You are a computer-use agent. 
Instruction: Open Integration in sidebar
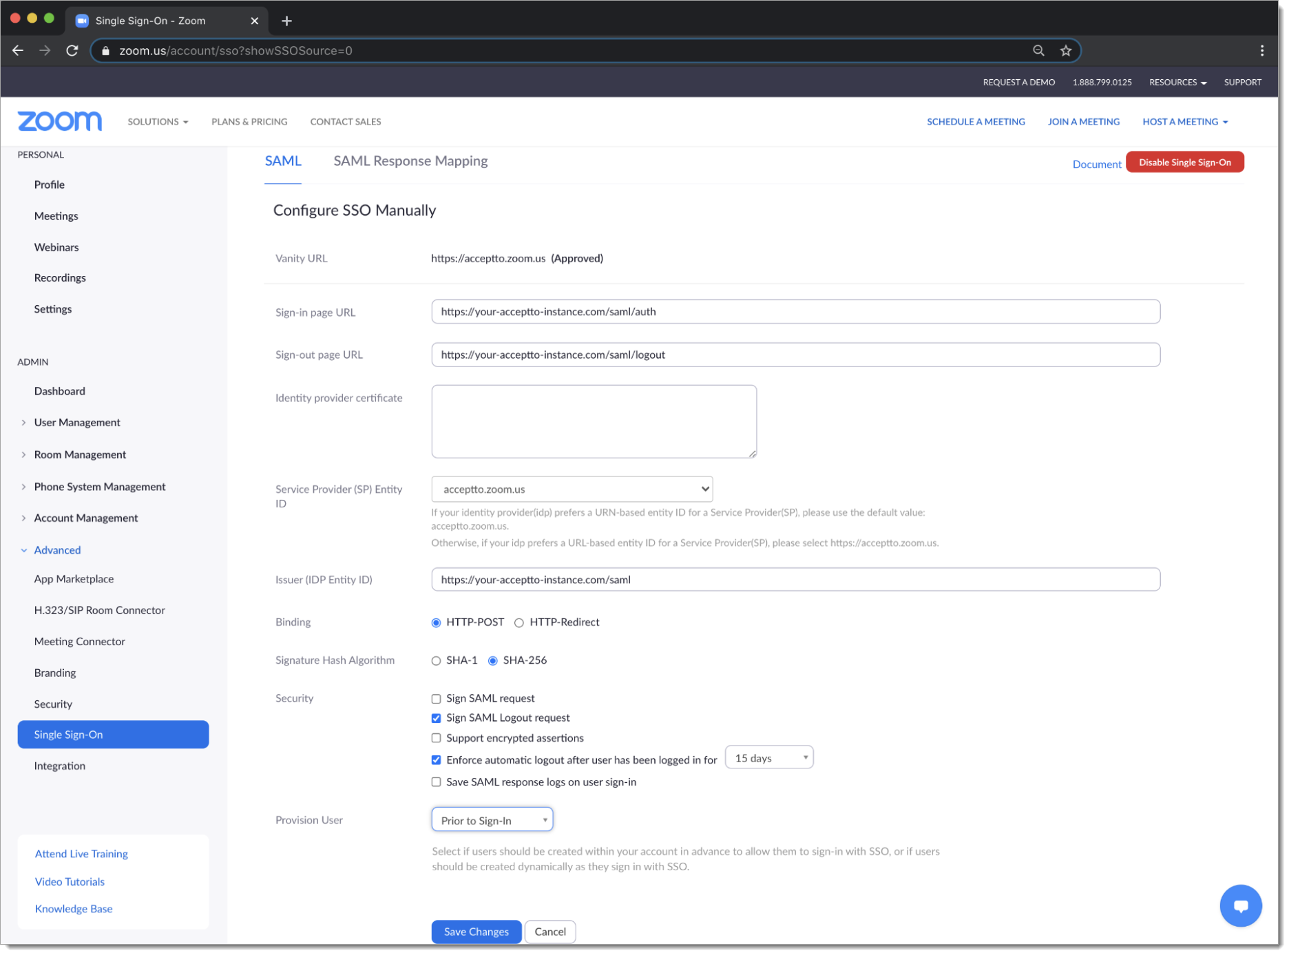(x=60, y=766)
